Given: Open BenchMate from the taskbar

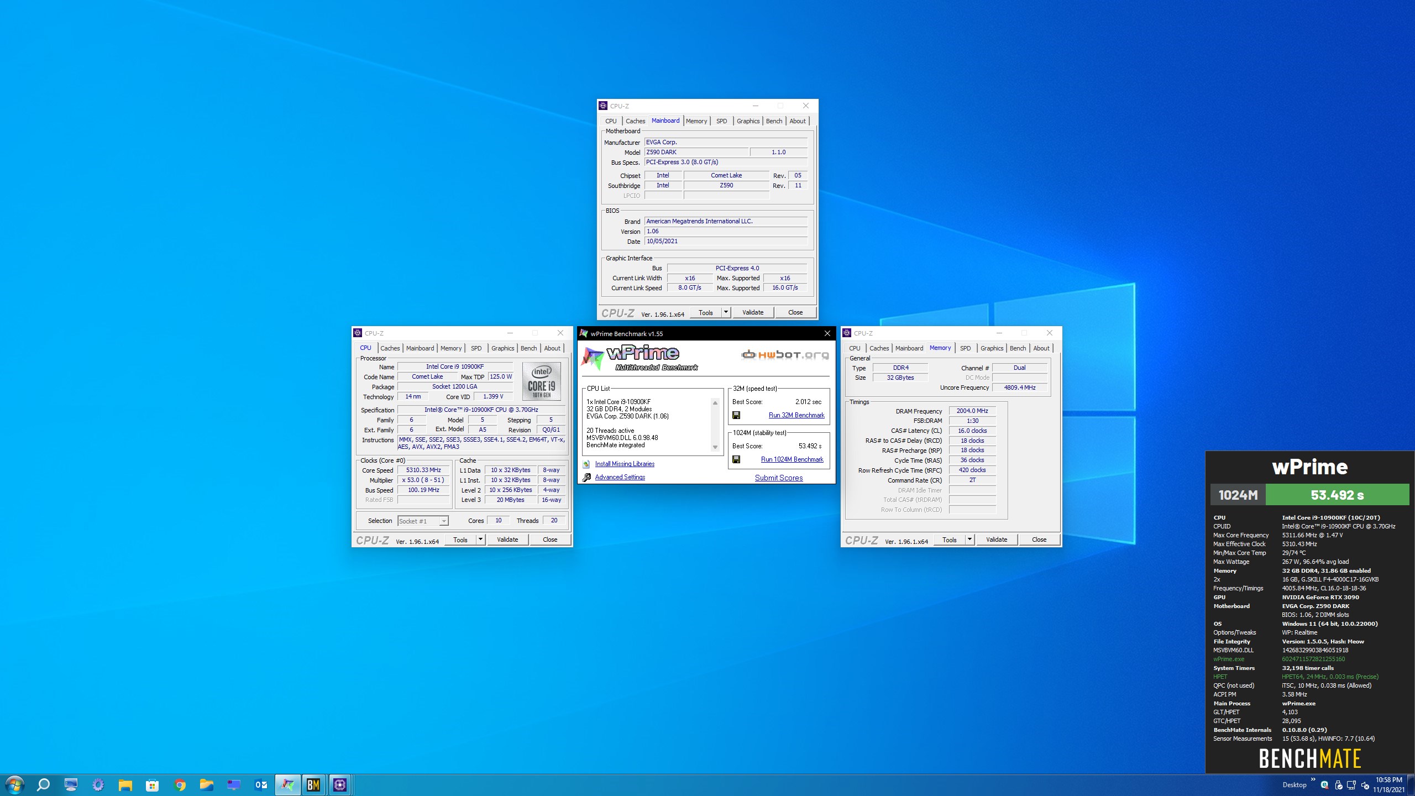Looking at the screenshot, I should tap(313, 784).
